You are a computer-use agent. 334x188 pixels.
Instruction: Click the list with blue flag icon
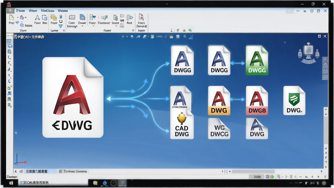coord(92,17)
